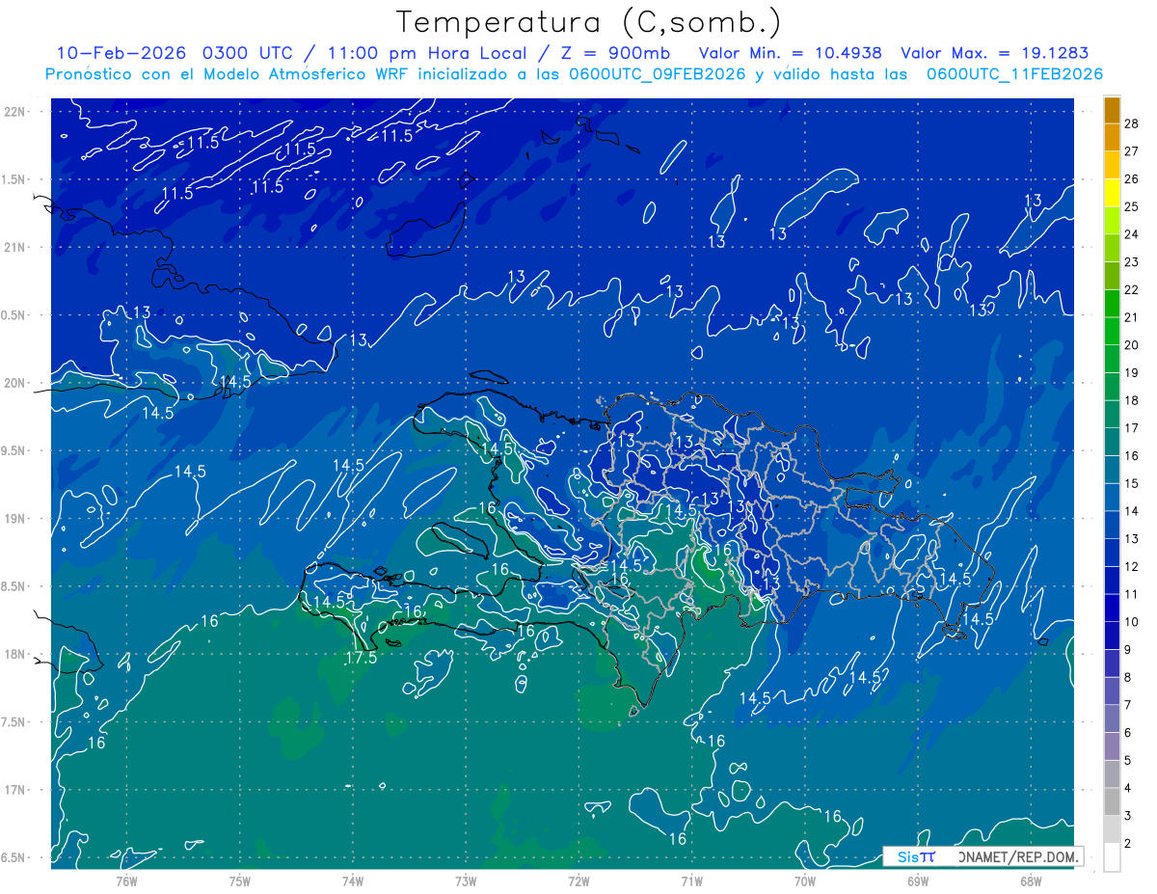Click the "Temperatura (C,somb.)" chart title

589,22
